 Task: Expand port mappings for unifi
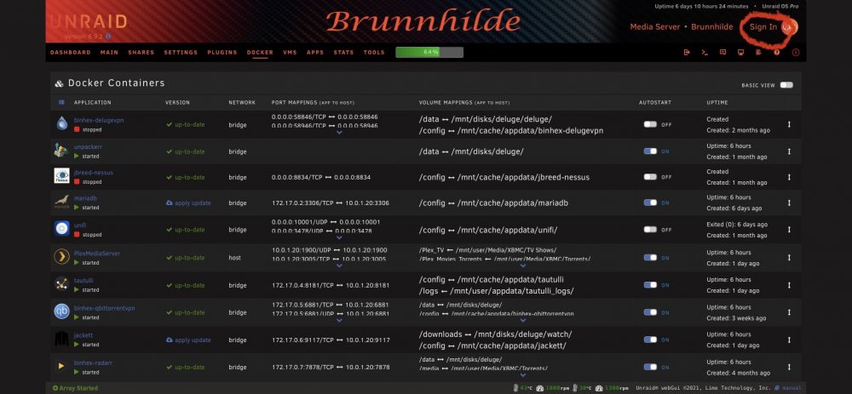point(339,237)
